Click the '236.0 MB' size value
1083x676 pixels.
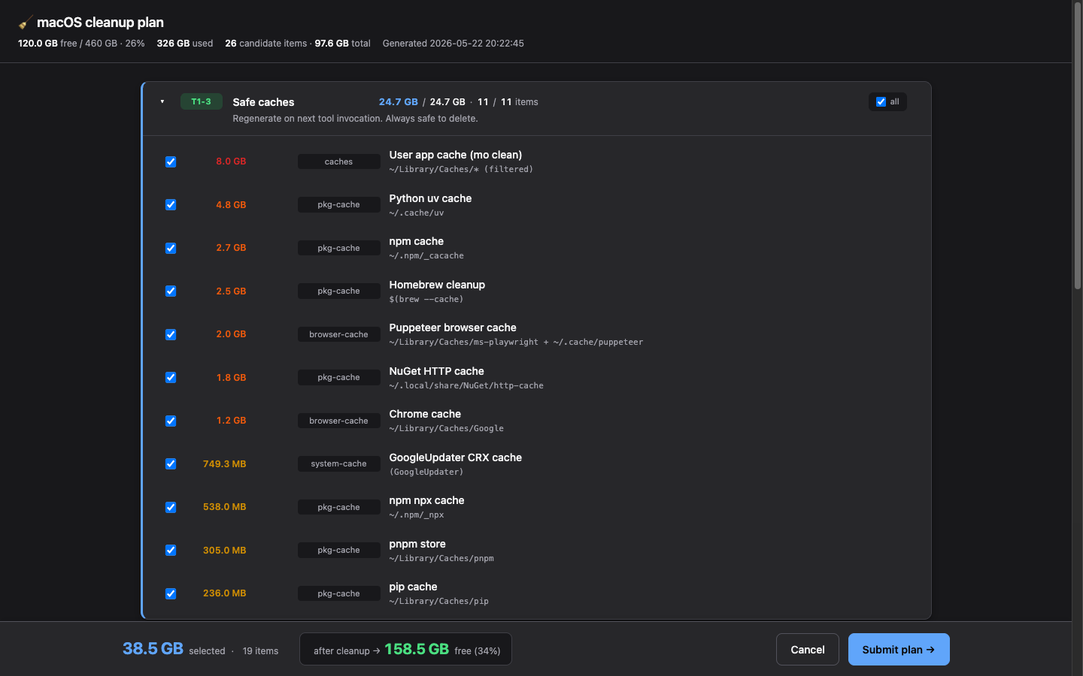click(x=224, y=593)
